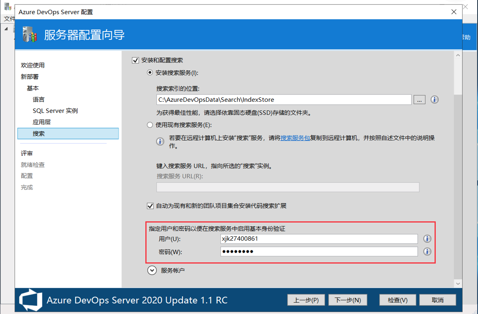Open the 基本 step in the sidebar
The image size is (478, 314).
coord(32,89)
